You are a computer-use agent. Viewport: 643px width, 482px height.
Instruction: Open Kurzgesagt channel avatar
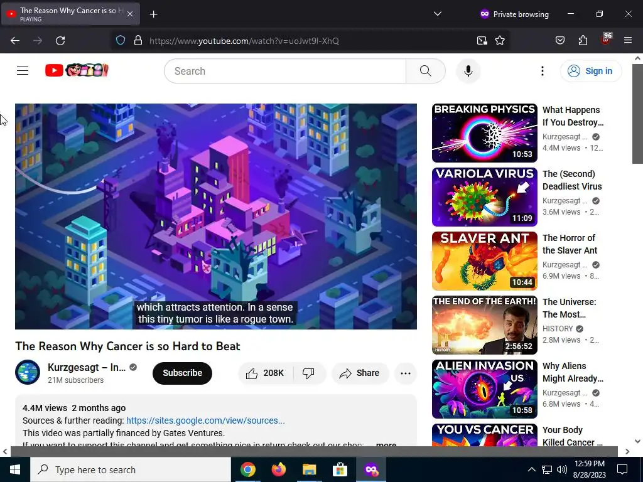point(28,372)
